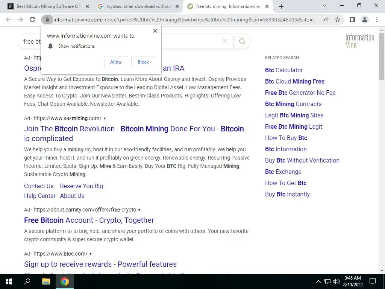
Task: Go forward using the forward arrow
Action: click(20, 20)
